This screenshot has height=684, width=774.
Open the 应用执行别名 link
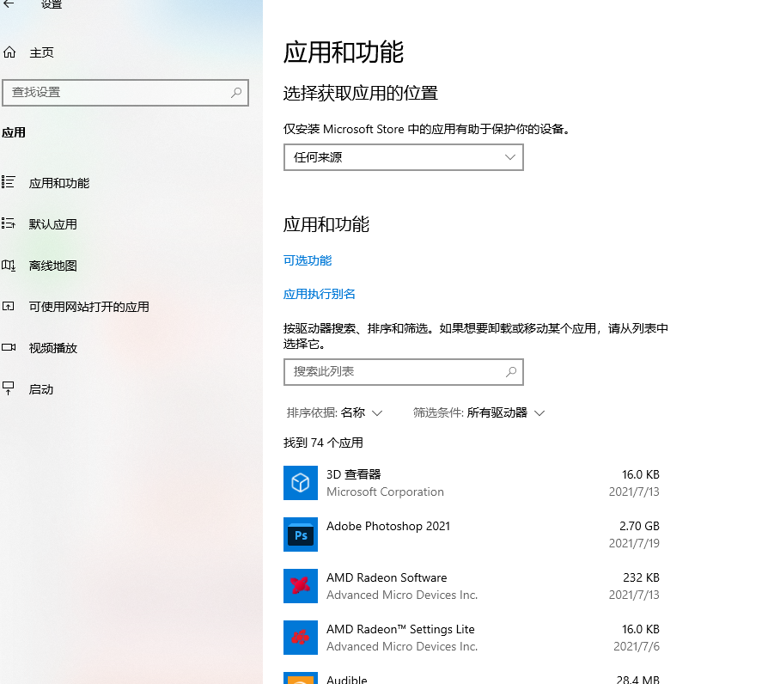(320, 294)
